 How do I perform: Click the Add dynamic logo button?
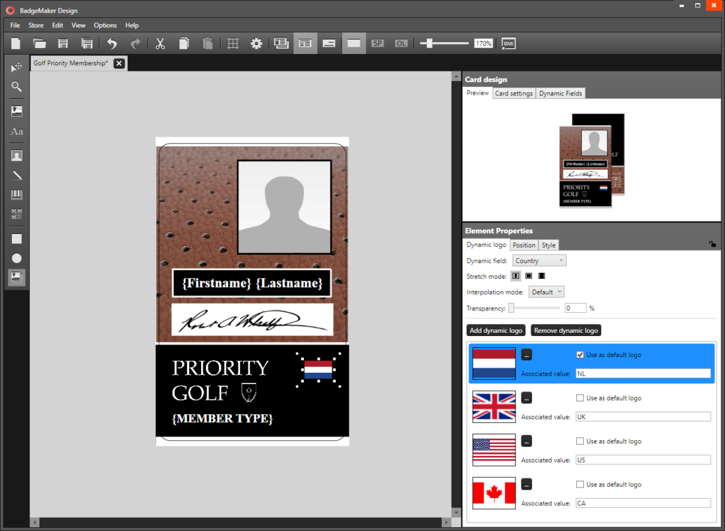coord(496,330)
